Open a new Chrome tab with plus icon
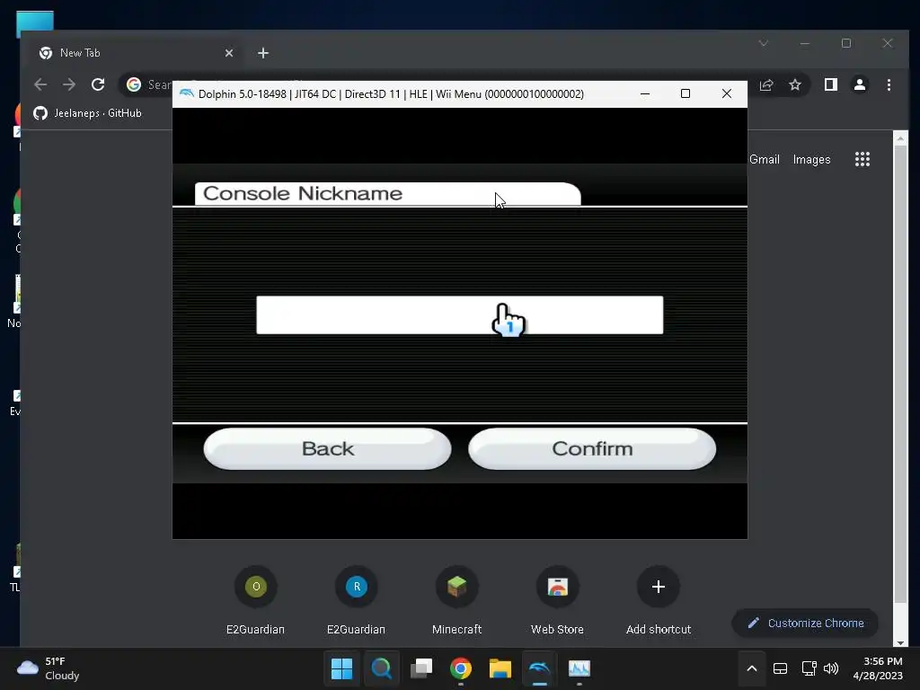This screenshot has width=920, height=690. pos(263,53)
